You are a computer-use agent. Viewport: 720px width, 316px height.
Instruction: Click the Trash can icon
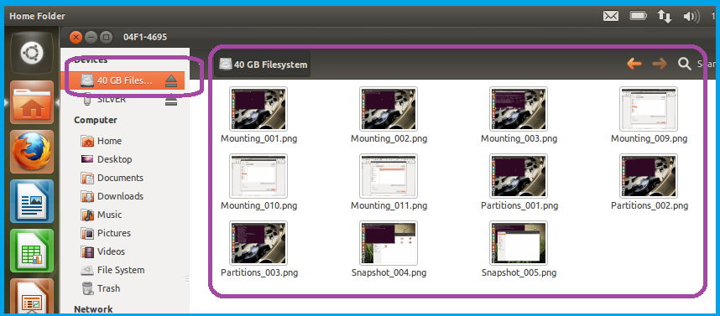coord(87,288)
